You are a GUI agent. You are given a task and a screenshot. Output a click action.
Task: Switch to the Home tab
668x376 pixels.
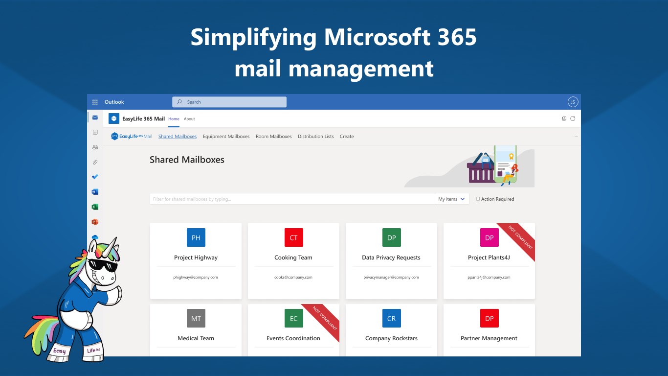pyautogui.click(x=174, y=119)
